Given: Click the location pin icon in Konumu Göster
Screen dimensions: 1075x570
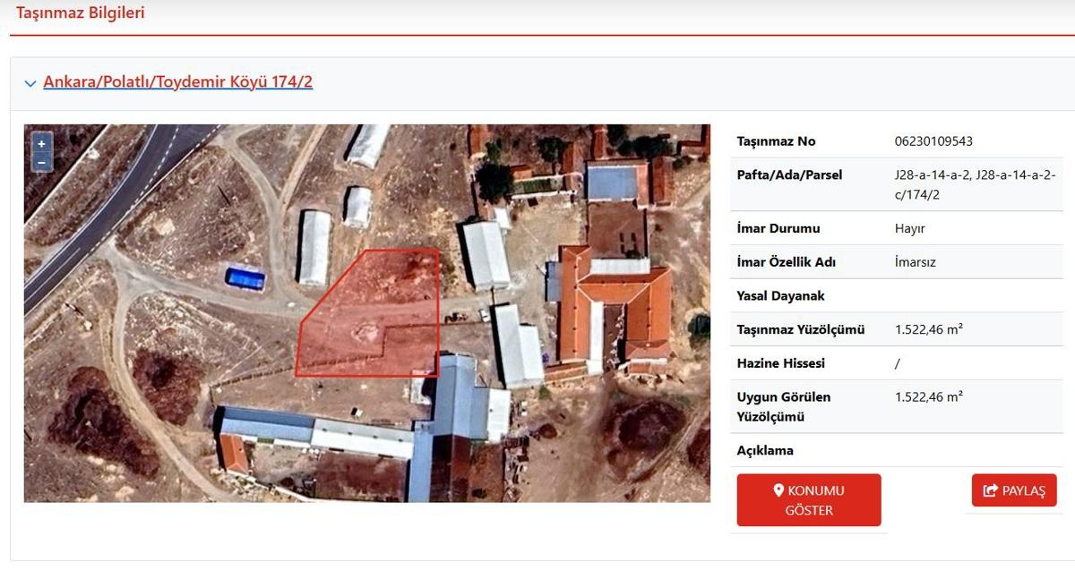Looking at the screenshot, I should coord(778,490).
